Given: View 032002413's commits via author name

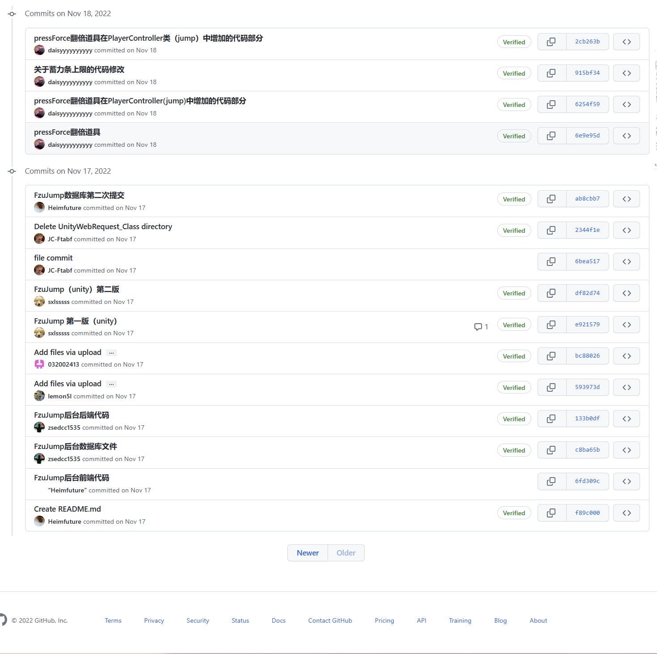Looking at the screenshot, I should 64,365.
